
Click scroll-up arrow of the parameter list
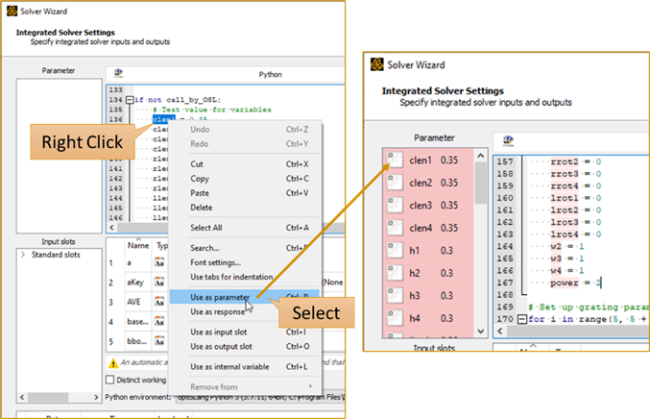click(481, 156)
